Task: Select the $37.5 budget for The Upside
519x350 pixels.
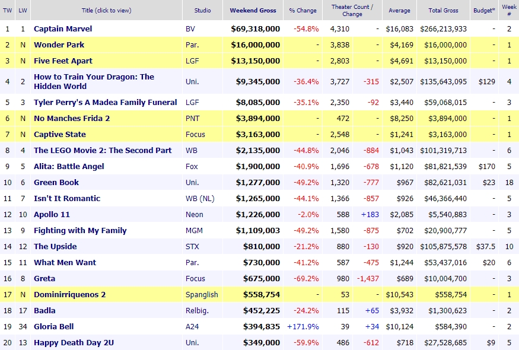Action: tap(486, 246)
